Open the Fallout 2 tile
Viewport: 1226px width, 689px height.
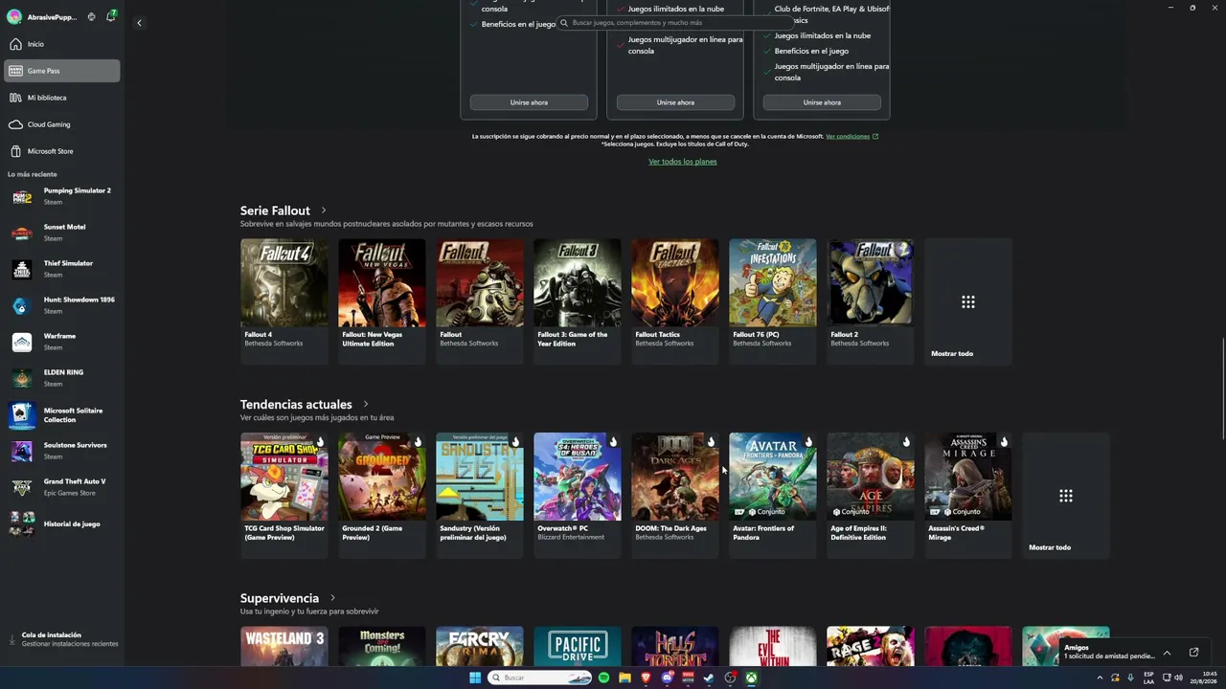pos(871,301)
